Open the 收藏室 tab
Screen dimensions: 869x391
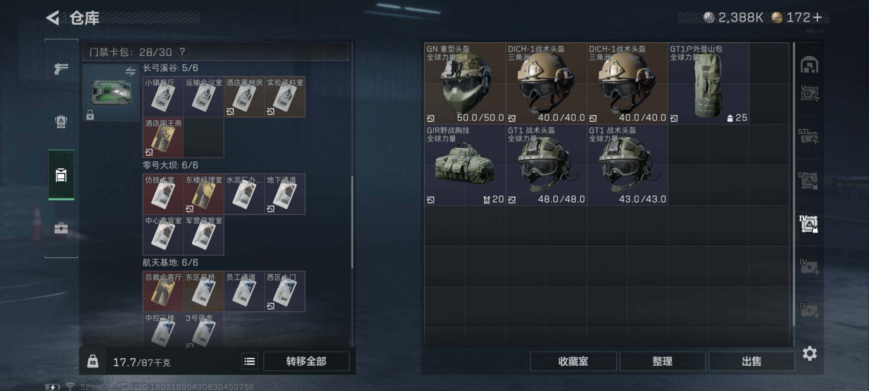[573, 361]
